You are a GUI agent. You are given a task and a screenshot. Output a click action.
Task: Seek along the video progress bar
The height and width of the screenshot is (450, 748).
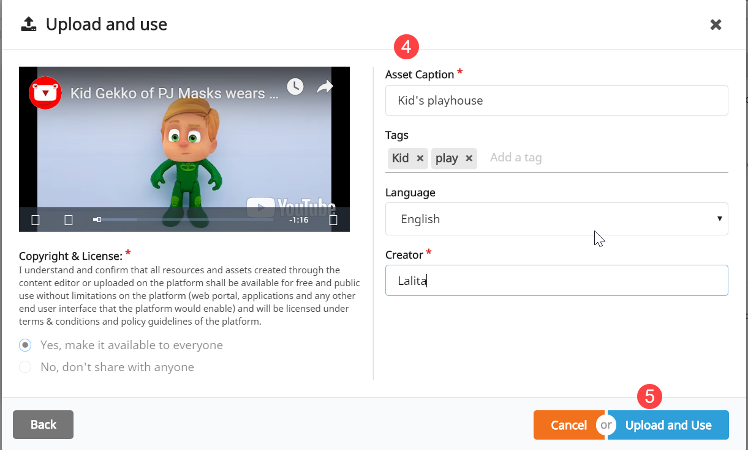[184, 219]
